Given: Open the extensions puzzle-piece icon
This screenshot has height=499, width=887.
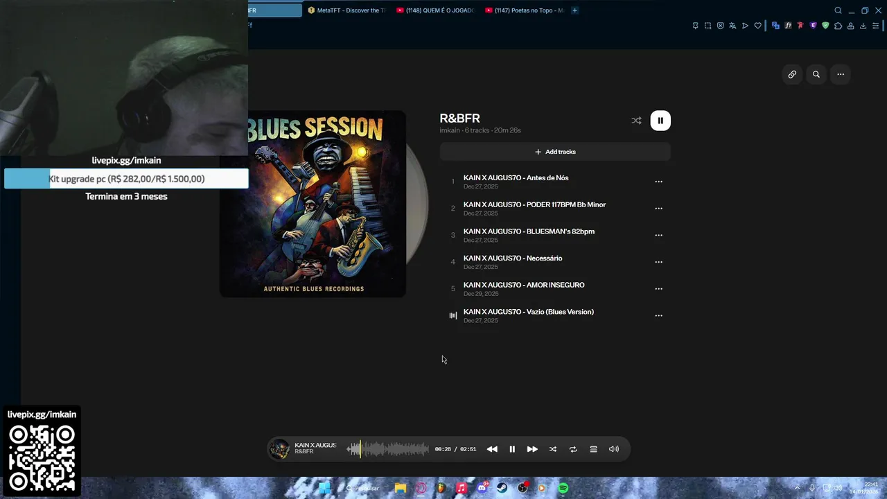Looking at the screenshot, I should point(838,26).
